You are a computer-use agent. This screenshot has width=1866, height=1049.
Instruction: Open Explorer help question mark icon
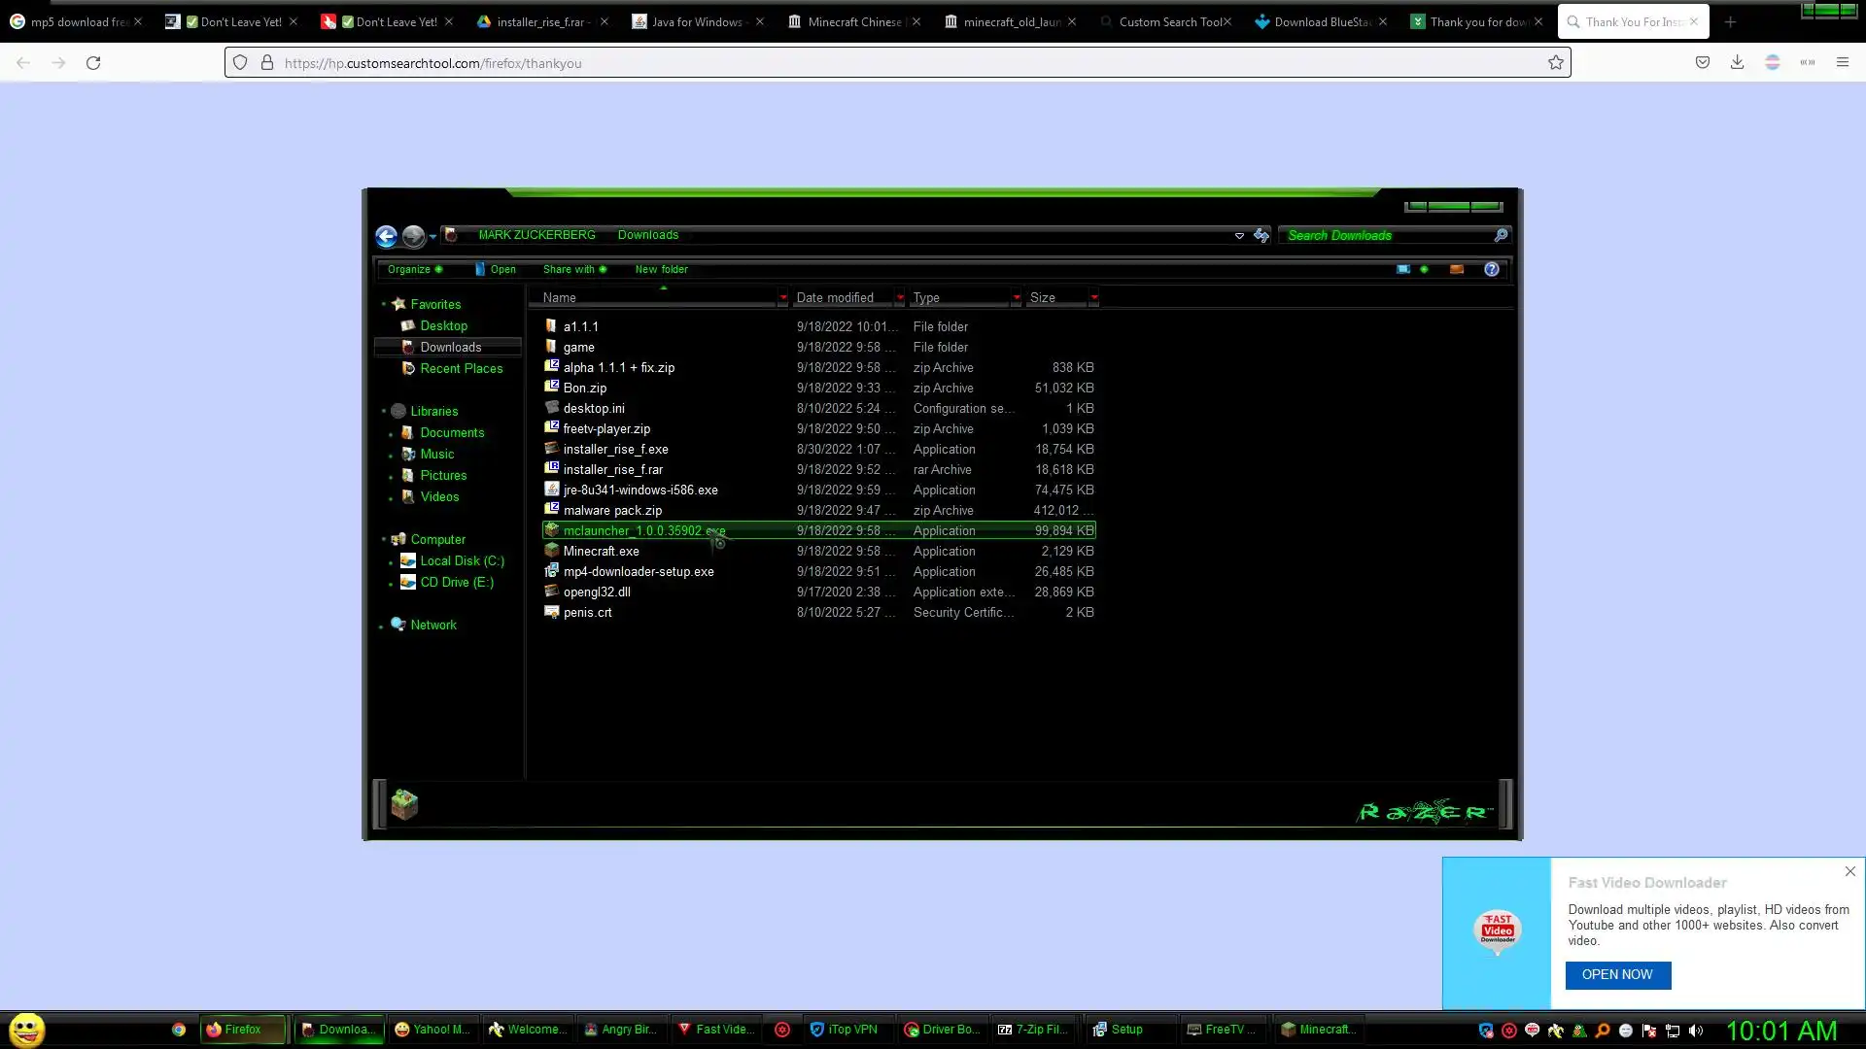(x=1491, y=269)
